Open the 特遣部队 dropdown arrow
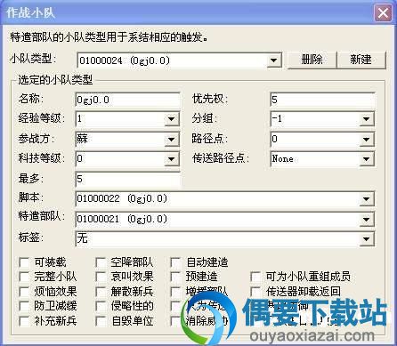This screenshot has height=346, width=397. 367,220
